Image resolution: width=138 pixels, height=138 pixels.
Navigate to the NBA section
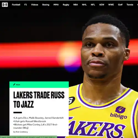(76, 5)
